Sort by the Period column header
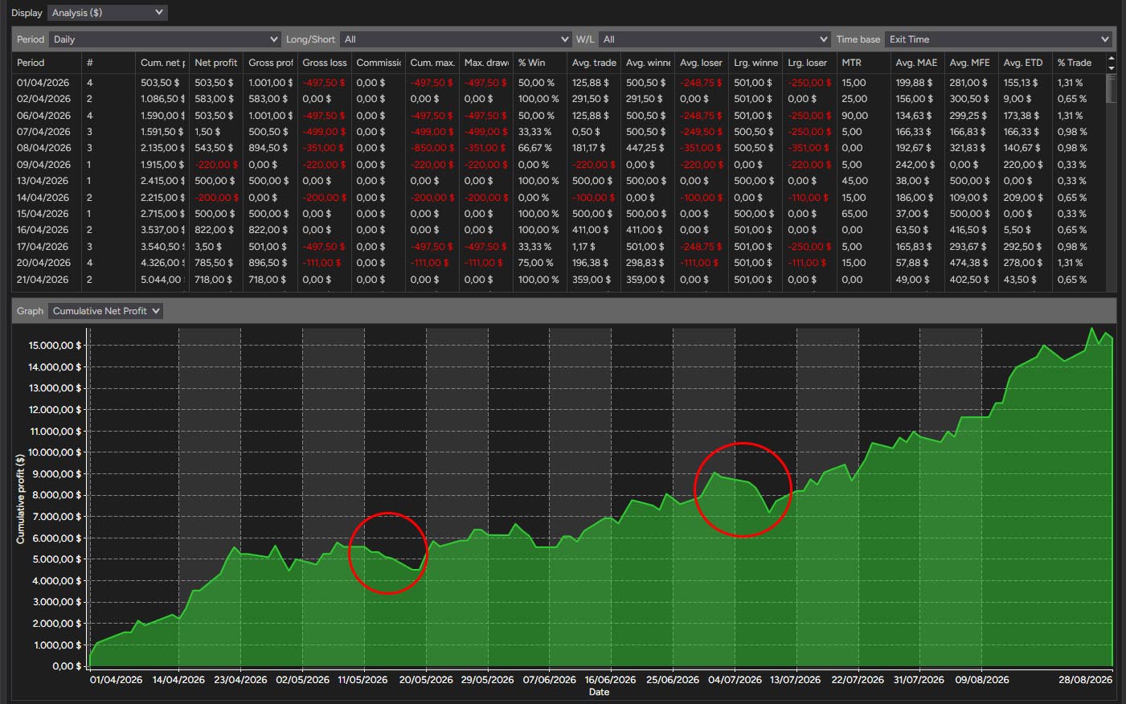This screenshot has width=1126, height=704. (x=47, y=63)
